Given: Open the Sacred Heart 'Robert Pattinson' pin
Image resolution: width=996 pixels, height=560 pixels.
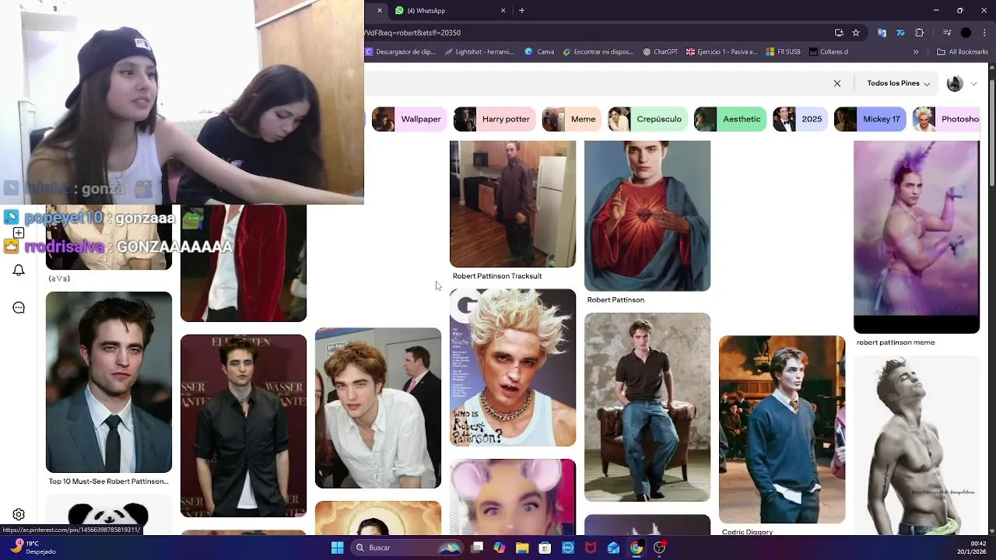Looking at the screenshot, I should 647,215.
